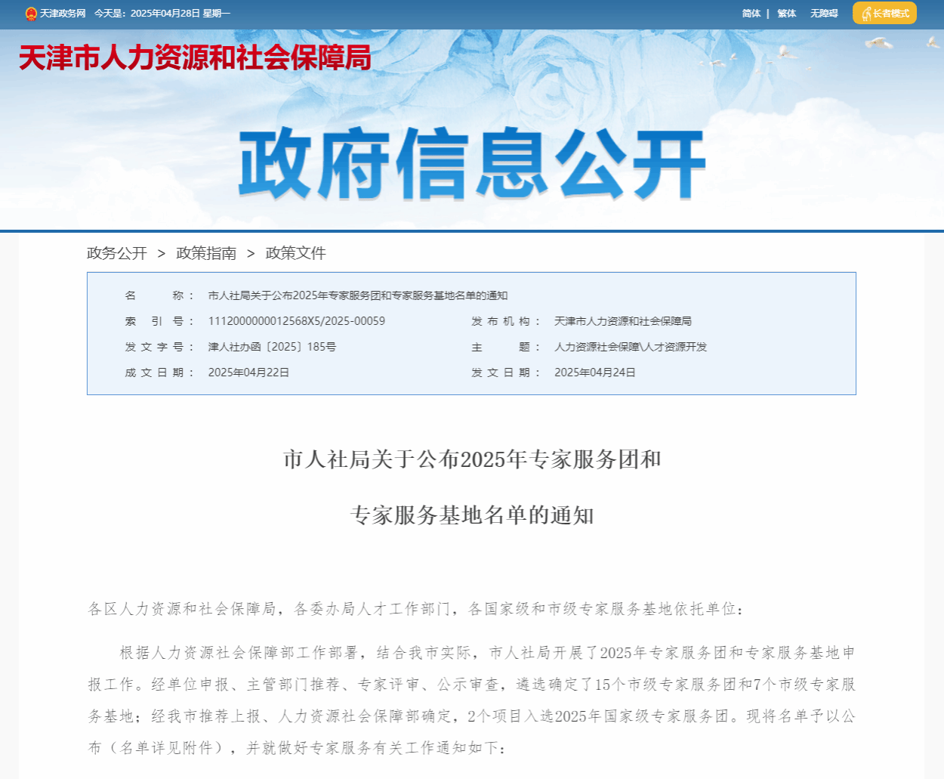
Task: Open 无障碍 accessibility mode
Action: pyautogui.click(x=824, y=14)
